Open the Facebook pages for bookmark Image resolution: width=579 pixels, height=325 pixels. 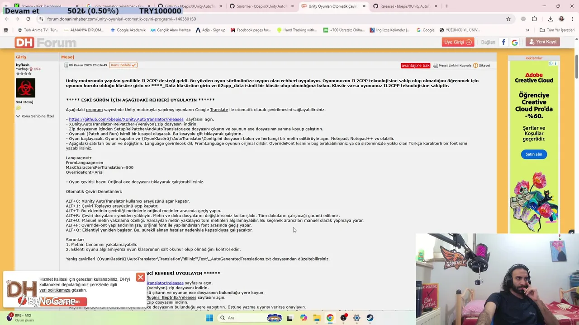coord(251,30)
